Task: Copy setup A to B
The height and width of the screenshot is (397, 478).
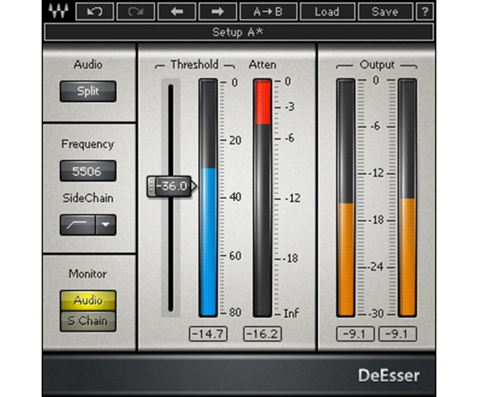Action: (268, 11)
